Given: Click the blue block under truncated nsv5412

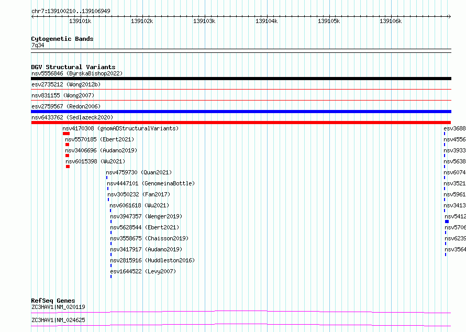Looking at the screenshot, I should (447, 222).
